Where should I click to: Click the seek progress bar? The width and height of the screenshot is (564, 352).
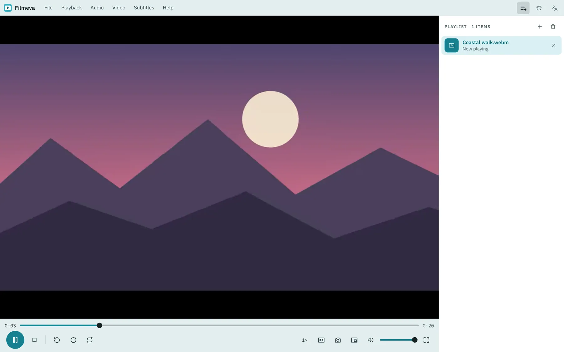(x=219, y=325)
